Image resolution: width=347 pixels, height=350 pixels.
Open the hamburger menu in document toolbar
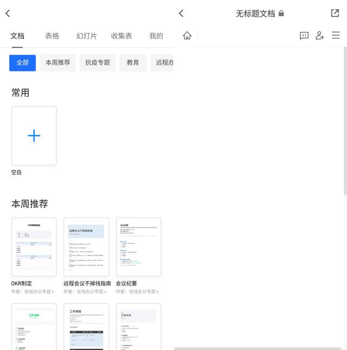pyautogui.click(x=336, y=35)
